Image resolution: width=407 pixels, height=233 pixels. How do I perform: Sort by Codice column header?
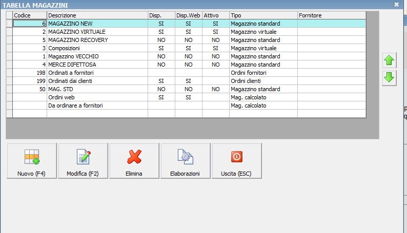coord(30,15)
